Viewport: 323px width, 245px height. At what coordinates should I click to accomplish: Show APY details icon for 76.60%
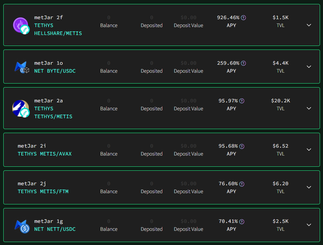(x=242, y=184)
